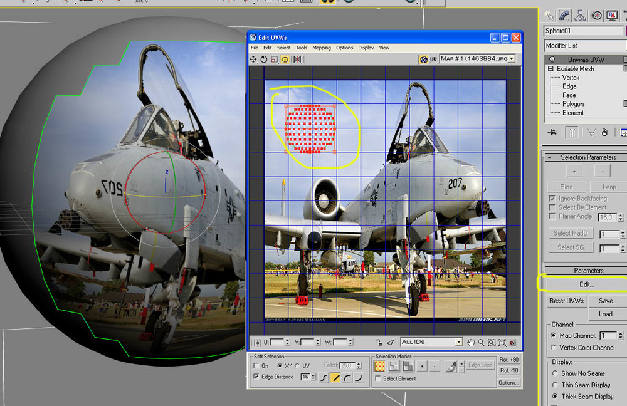Image resolution: width=627 pixels, height=406 pixels.
Task: Select the Pan hand tool
Action: coord(471,343)
